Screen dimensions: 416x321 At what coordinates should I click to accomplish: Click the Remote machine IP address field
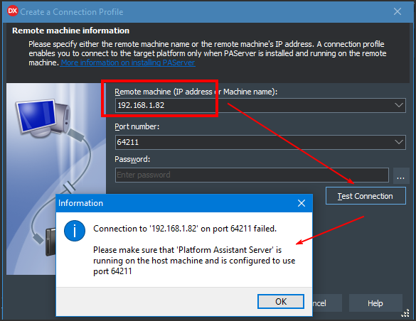tap(260, 105)
